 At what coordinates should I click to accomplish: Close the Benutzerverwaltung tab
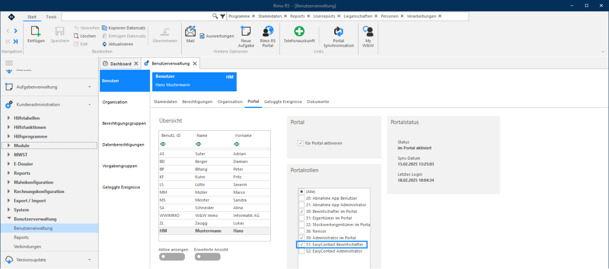194,63
